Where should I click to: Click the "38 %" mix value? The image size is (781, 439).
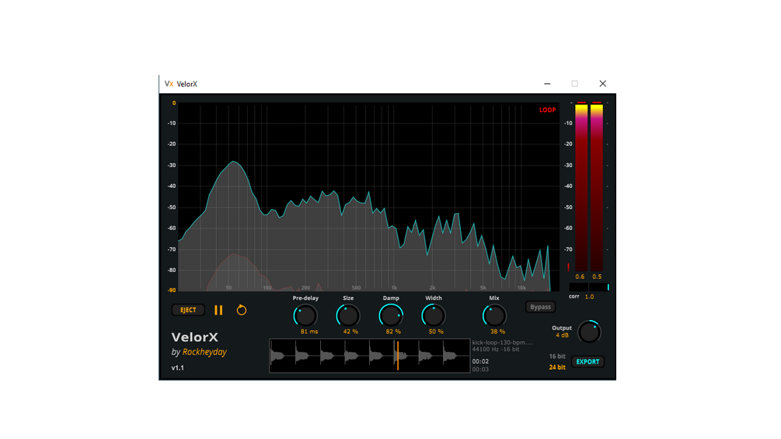click(x=497, y=332)
